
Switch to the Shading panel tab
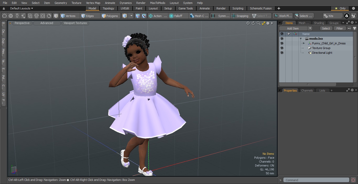[319, 23]
